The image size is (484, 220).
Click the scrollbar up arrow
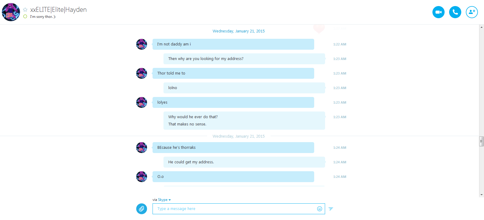pos(481,27)
